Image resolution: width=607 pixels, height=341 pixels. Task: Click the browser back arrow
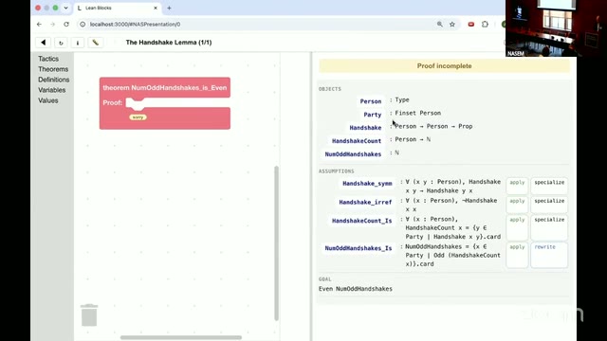coord(39,24)
